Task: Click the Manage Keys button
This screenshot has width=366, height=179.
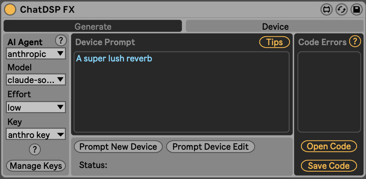Action: 36,166
